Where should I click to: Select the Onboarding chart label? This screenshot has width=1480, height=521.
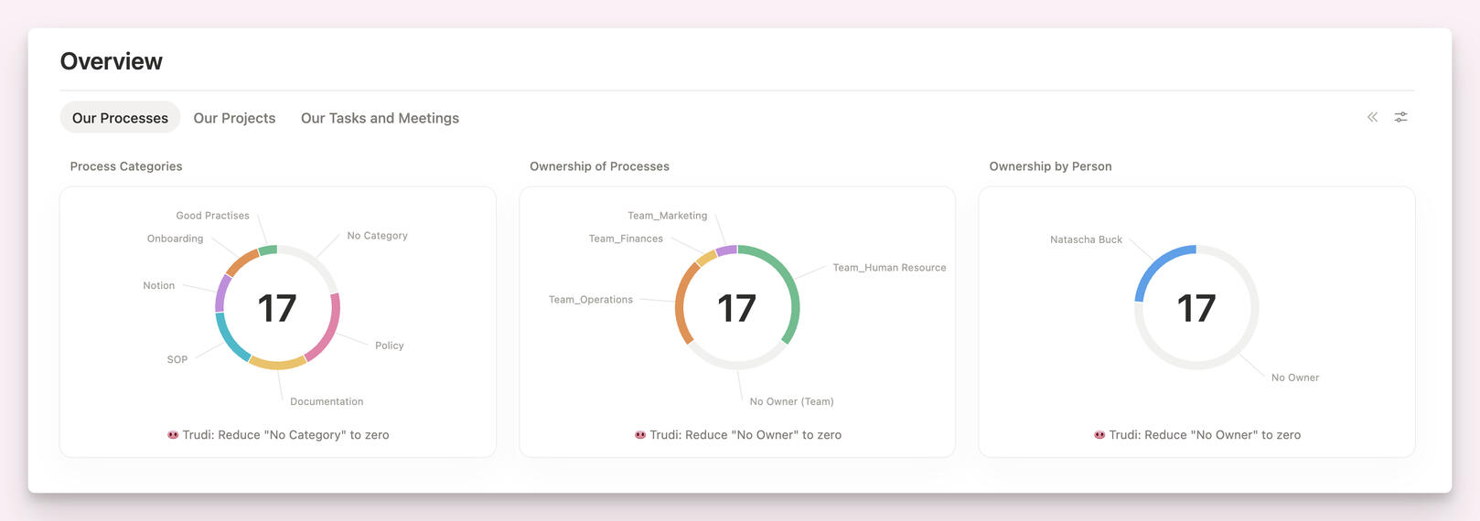tap(175, 239)
